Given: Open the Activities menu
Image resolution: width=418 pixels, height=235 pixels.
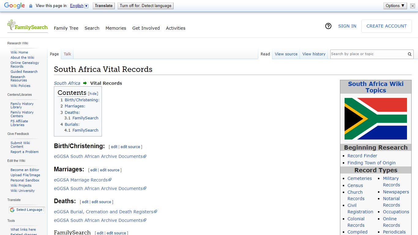Looking at the screenshot, I should 176,28.
